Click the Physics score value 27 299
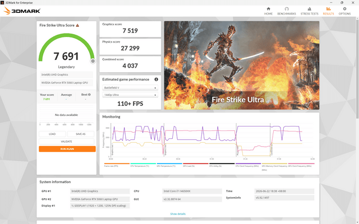 [130, 48]
